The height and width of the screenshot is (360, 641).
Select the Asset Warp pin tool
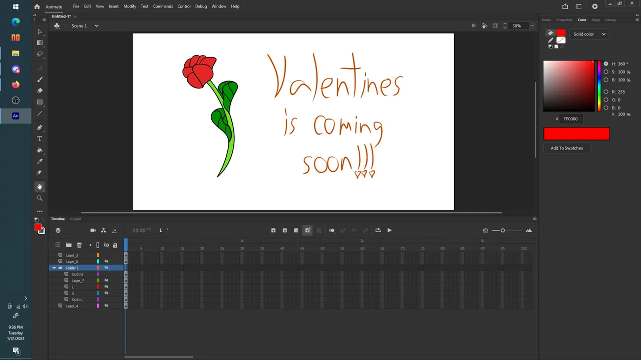(x=40, y=172)
